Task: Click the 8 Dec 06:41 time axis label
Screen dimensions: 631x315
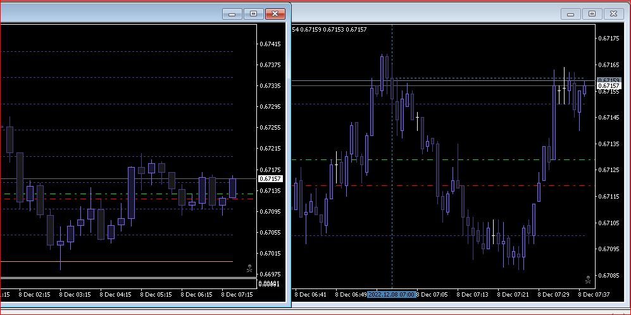Action: [311, 295]
